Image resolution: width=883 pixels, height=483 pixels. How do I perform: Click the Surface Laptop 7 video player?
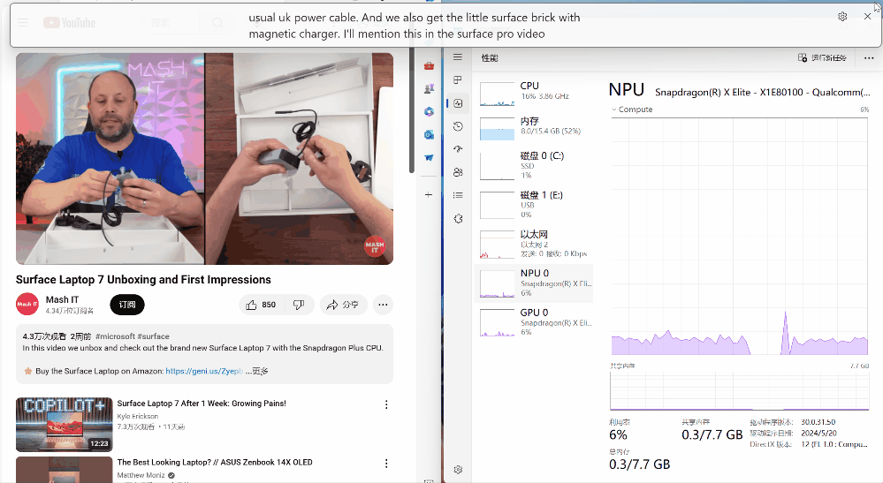(x=204, y=159)
